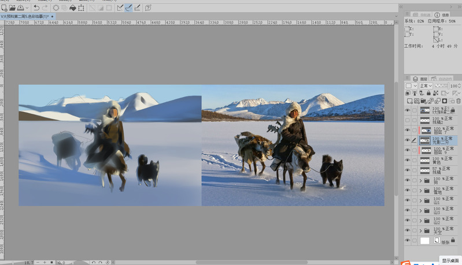Expand the 雪地 layer folder
The image size is (462, 265).
coord(421,191)
